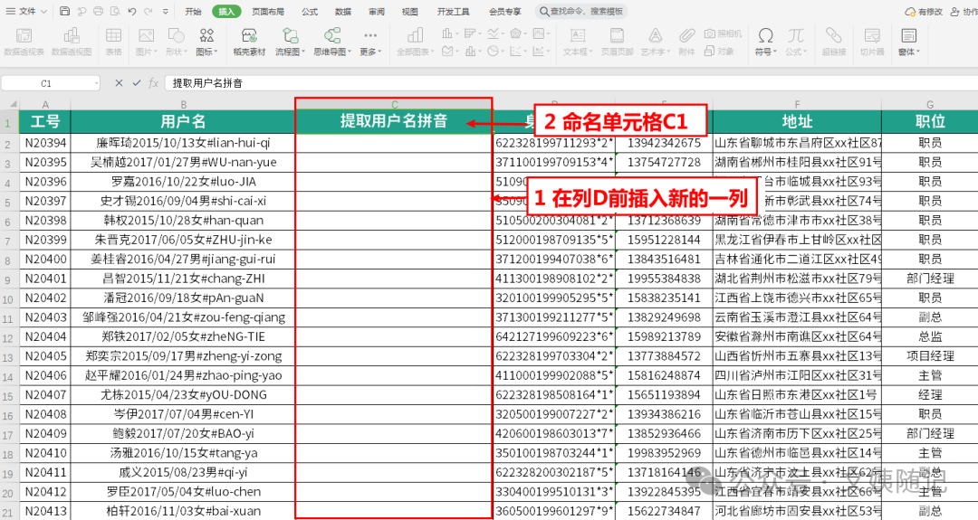The width and height of the screenshot is (978, 520).
Task: Click header cell 提取用户名拼音 in C1
Action: 394,121
